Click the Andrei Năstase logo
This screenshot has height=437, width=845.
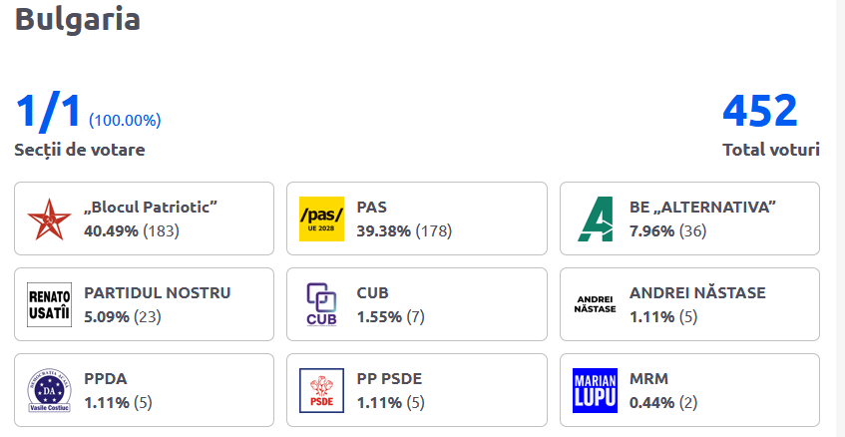(x=595, y=304)
